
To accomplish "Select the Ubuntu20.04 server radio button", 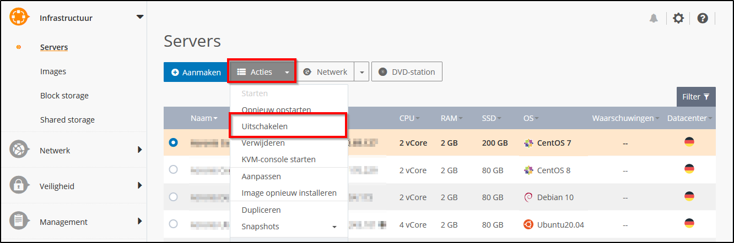I will [174, 224].
